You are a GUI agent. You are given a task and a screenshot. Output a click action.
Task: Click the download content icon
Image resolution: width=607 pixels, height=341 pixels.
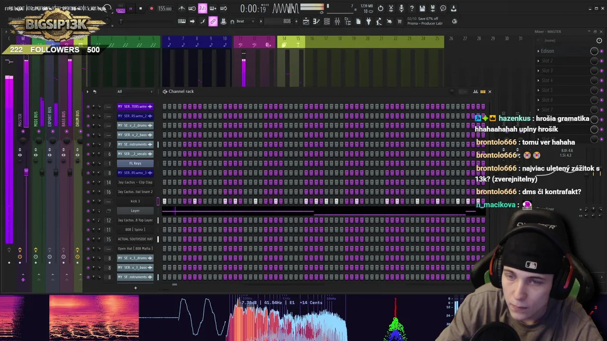(x=453, y=9)
